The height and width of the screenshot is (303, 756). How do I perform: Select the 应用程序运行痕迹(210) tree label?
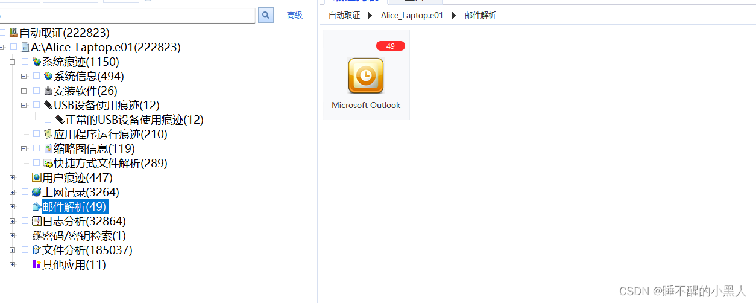[110, 134]
